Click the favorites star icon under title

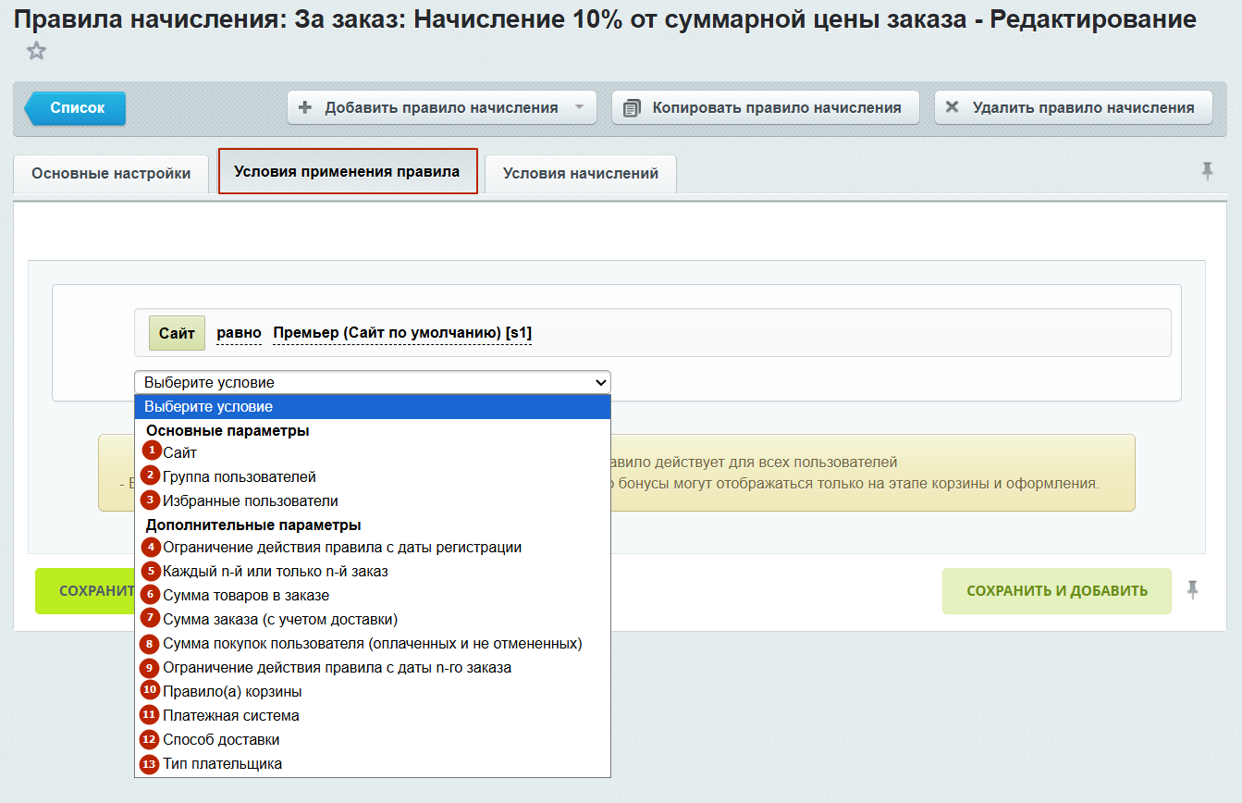(x=36, y=51)
